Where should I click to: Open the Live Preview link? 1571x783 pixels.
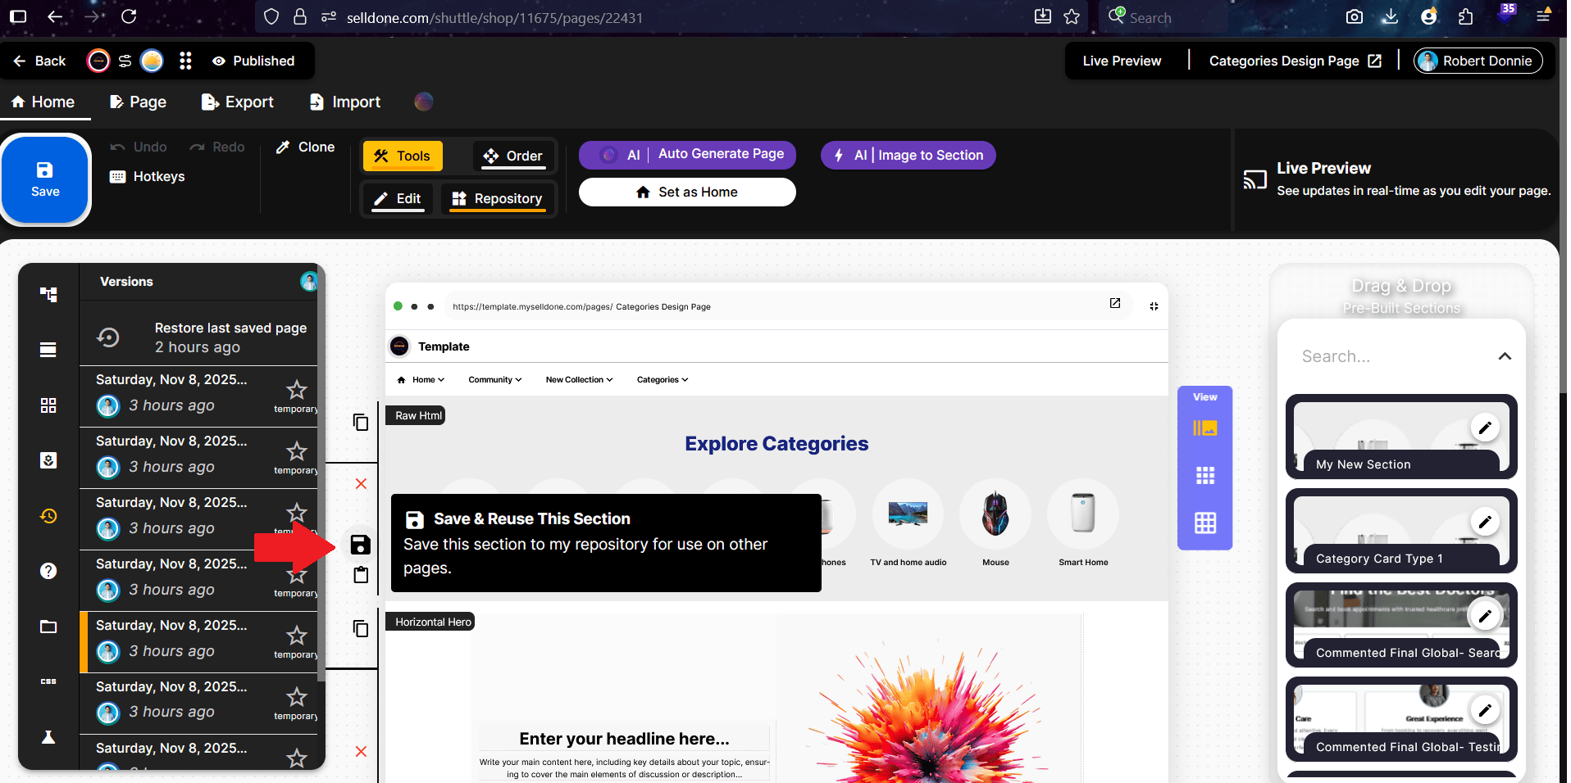click(1122, 61)
